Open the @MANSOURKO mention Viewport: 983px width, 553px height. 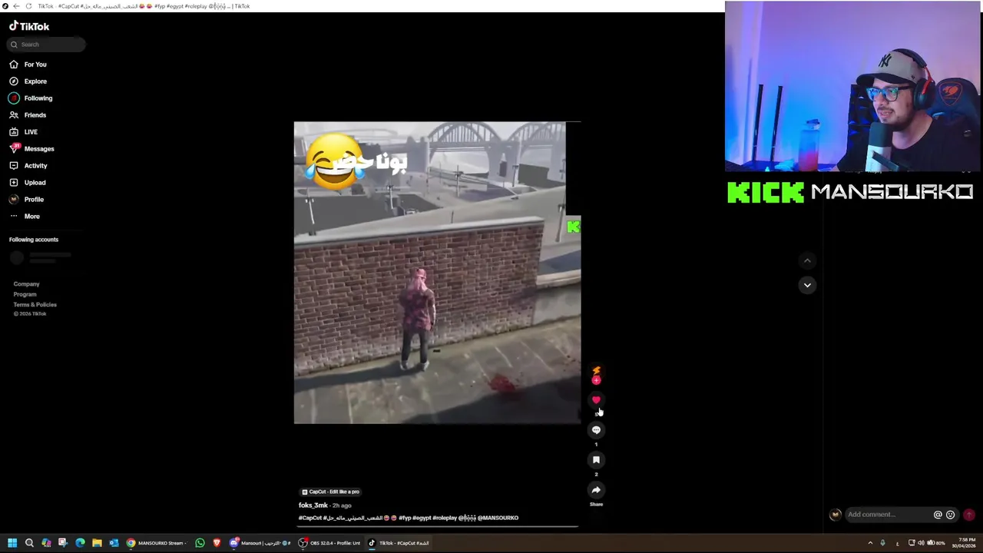click(498, 518)
